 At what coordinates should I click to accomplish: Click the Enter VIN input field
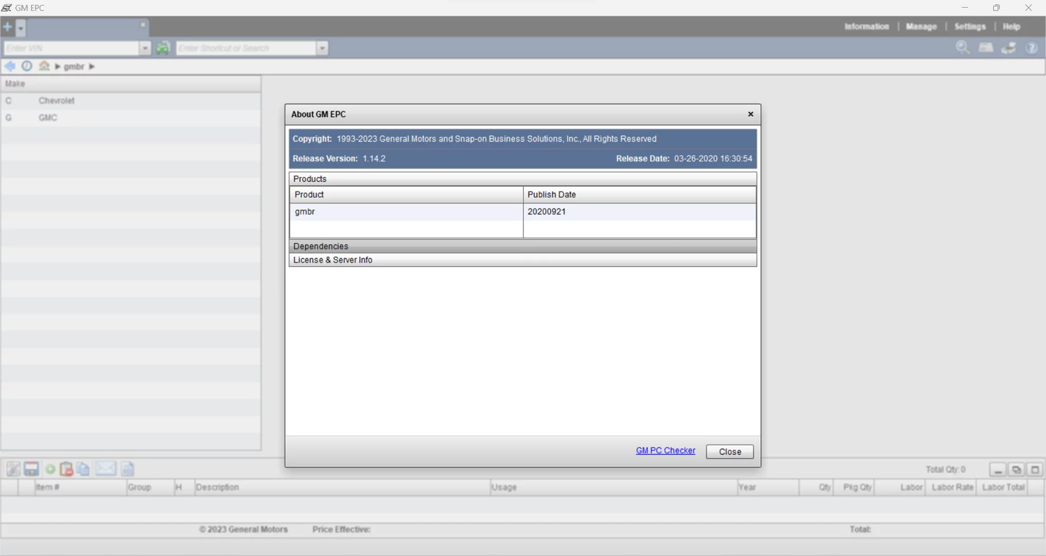(71, 48)
